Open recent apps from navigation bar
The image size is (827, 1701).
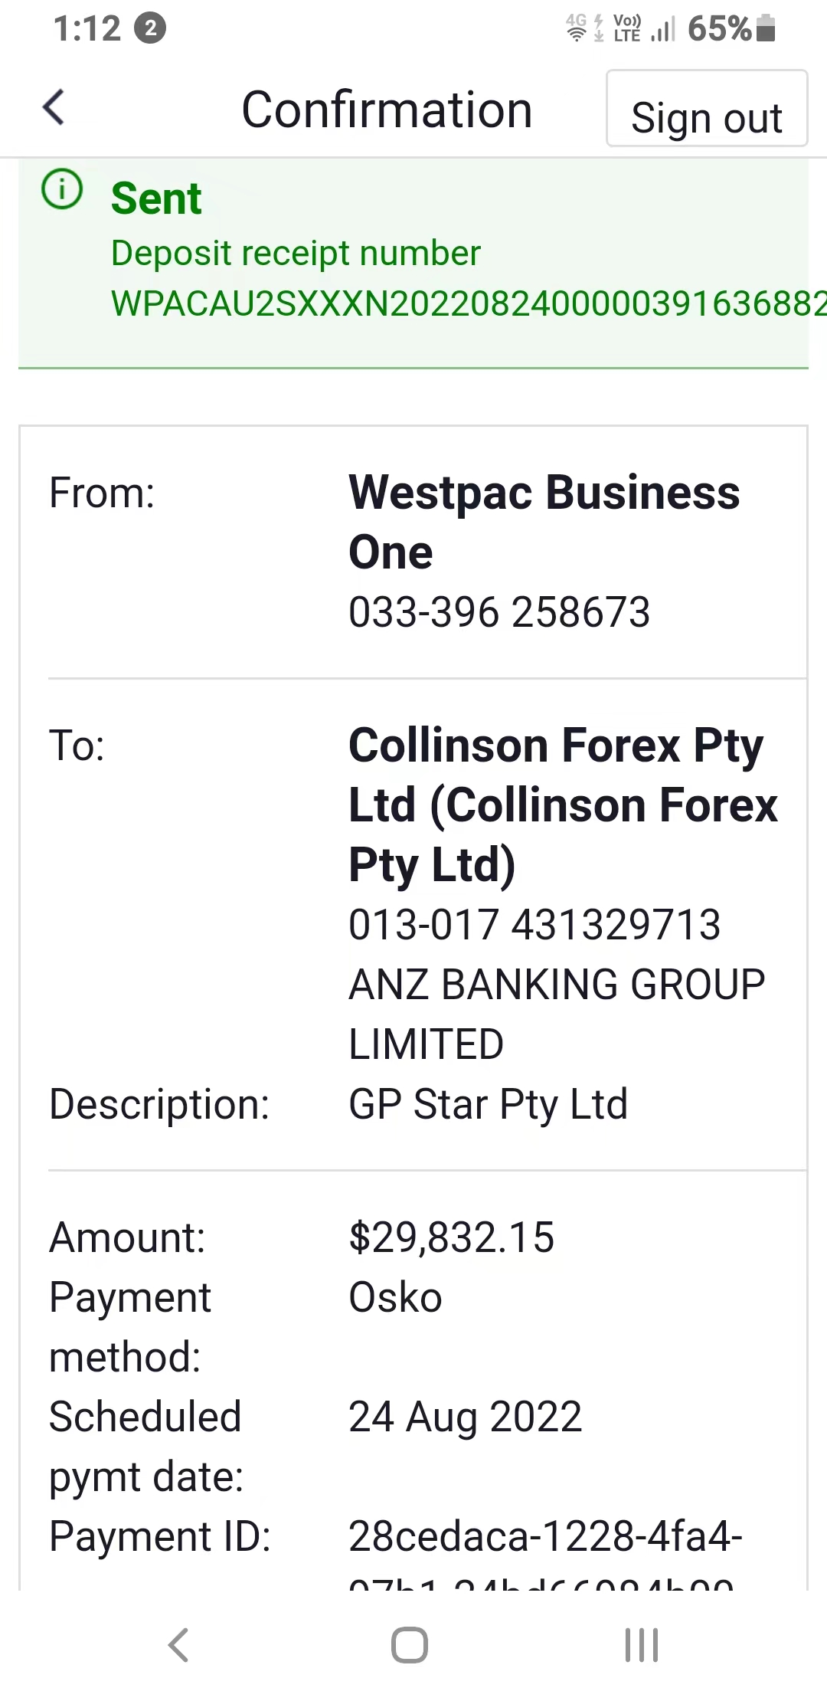[x=642, y=1645]
